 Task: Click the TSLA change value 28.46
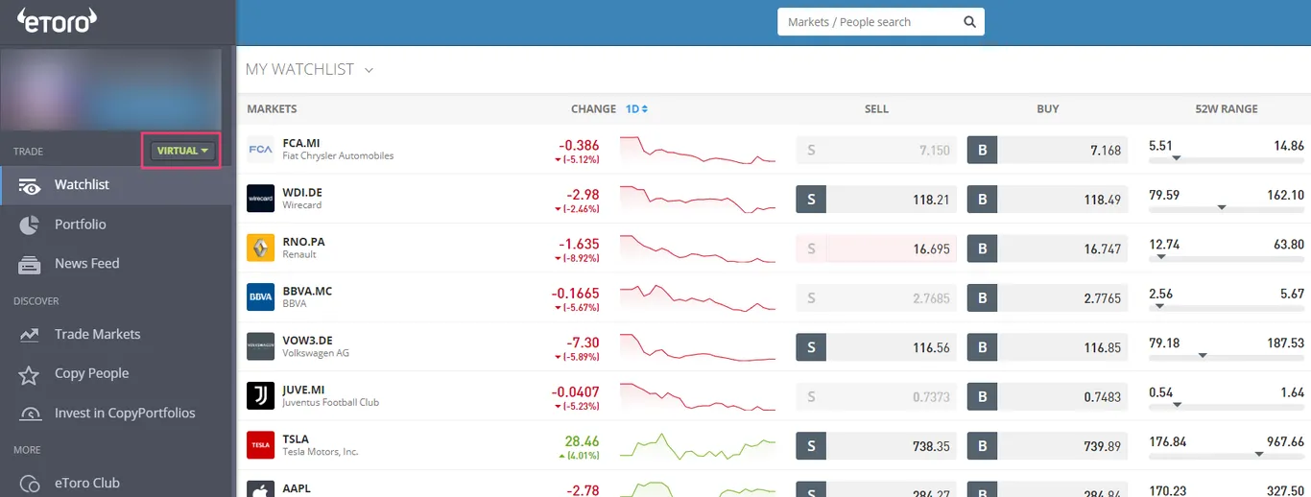(x=583, y=442)
